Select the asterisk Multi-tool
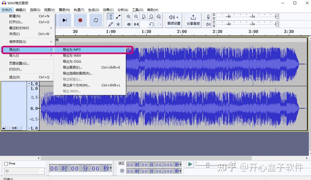This screenshot has width=311, height=180. (x=118, y=24)
